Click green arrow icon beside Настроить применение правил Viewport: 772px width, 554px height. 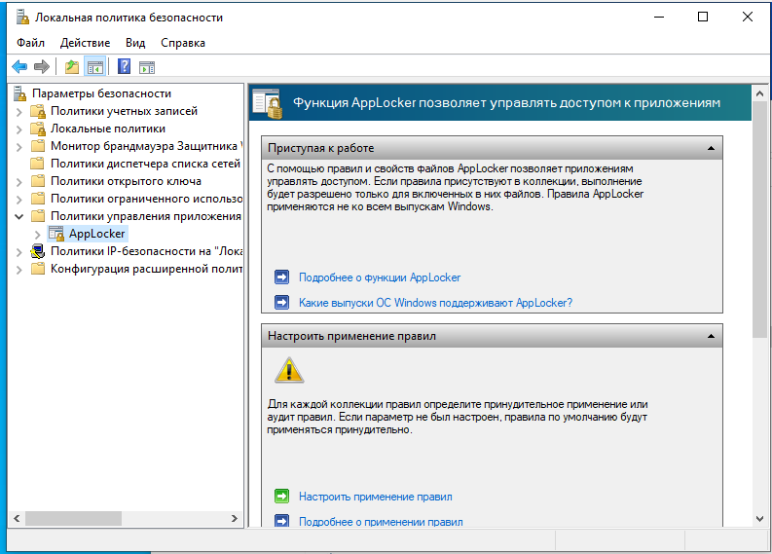click(x=281, y=496)
